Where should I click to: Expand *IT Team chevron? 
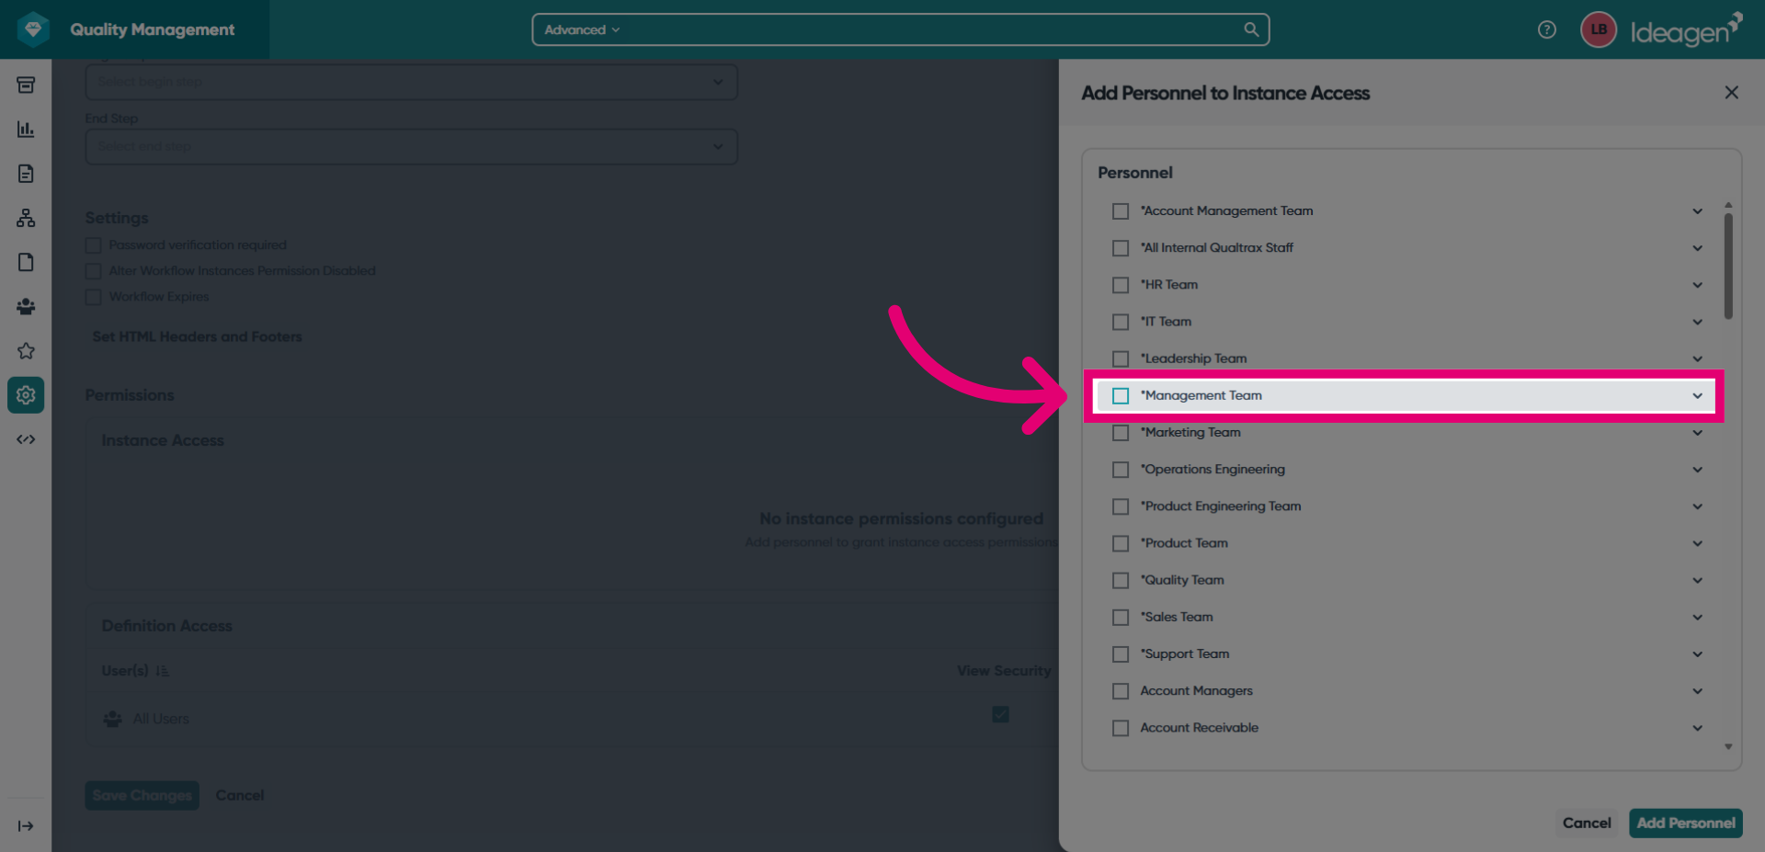click(1697, 322)
